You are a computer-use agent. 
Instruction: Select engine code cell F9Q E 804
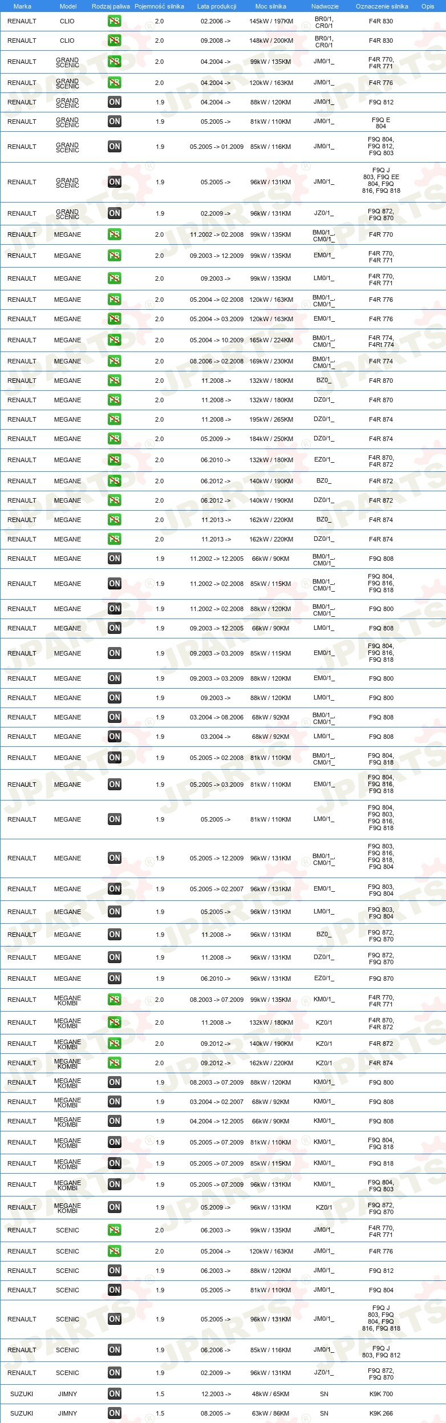click(x=381, y=123)
